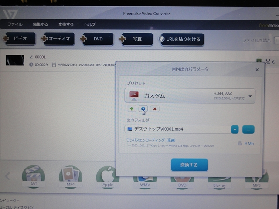279x209 pixels.
Task: Click the left arrow to scroll format list
Action: [7, 176]
